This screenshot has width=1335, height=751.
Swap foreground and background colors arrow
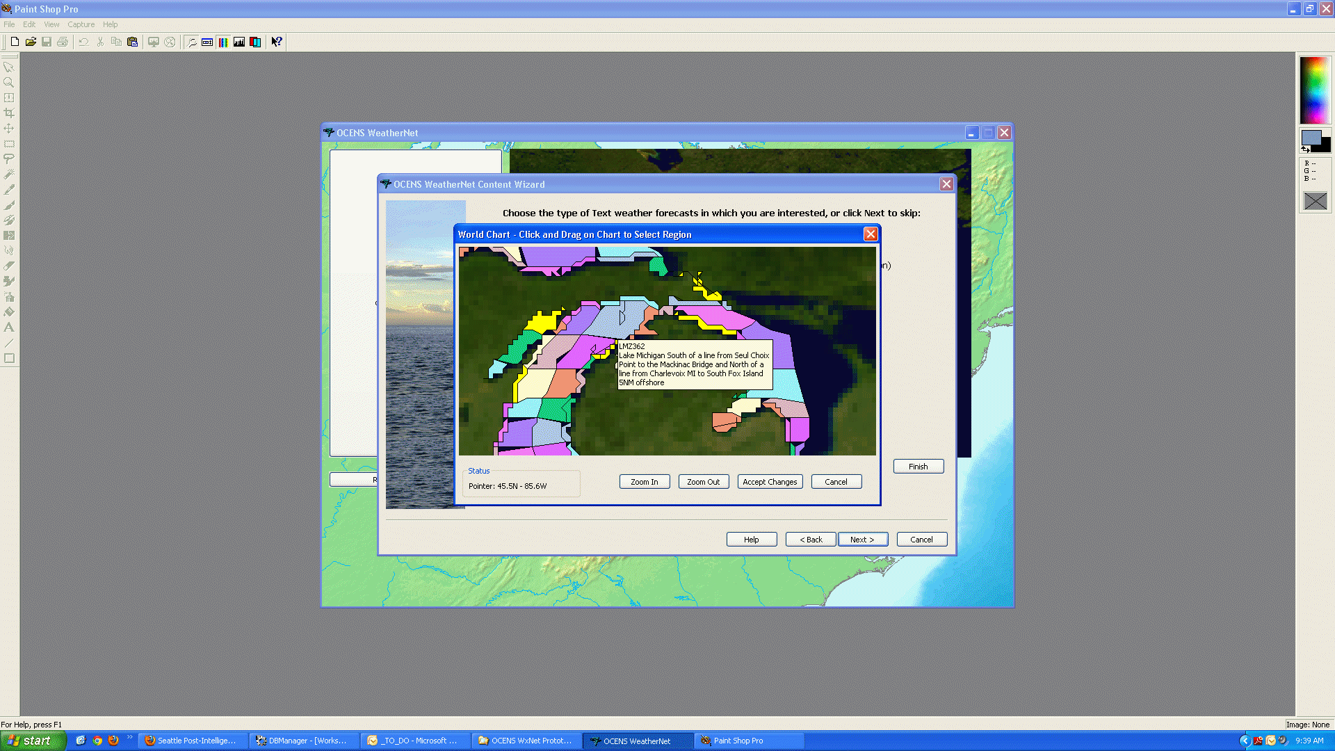point(1305,149)
